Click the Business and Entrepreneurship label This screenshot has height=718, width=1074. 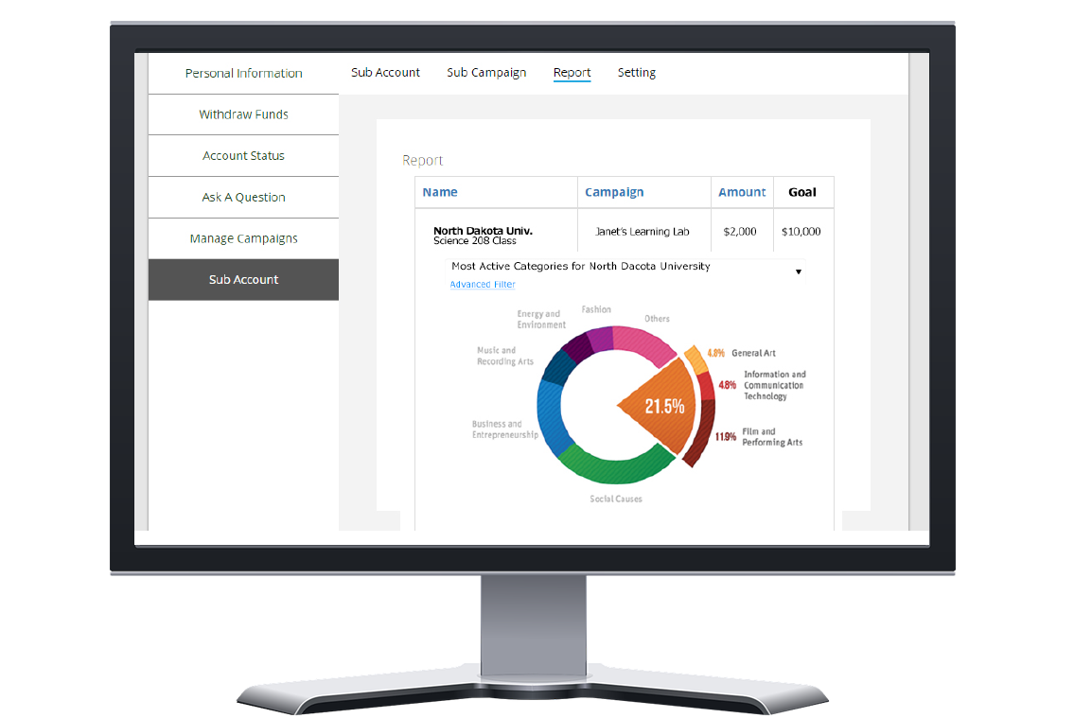[504, 429]
